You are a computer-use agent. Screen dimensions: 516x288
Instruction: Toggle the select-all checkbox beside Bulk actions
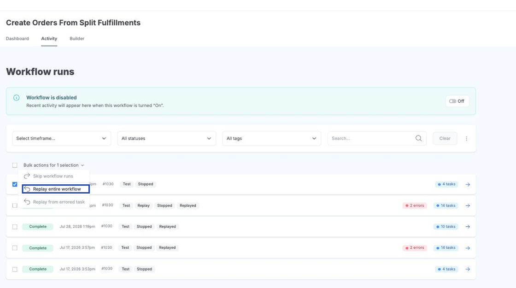[15, 165]
